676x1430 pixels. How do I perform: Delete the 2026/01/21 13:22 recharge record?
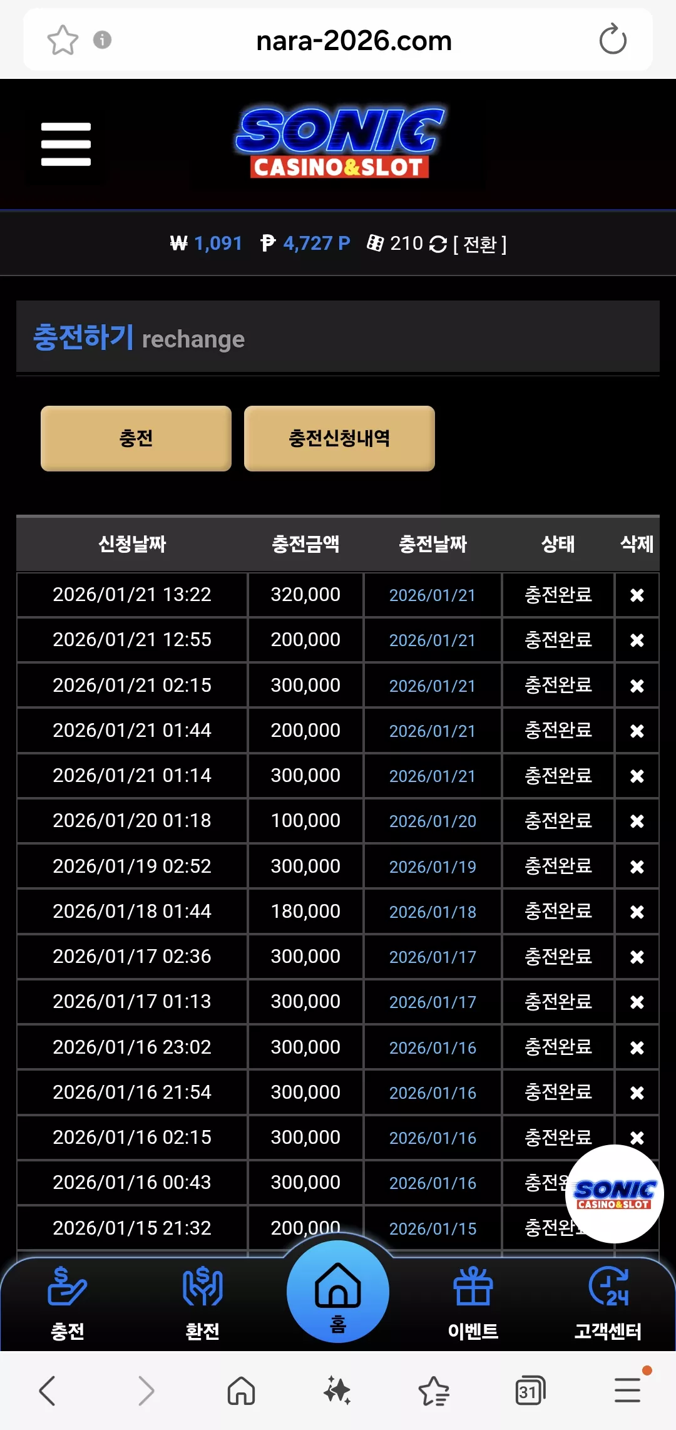[x=637, y=595]
